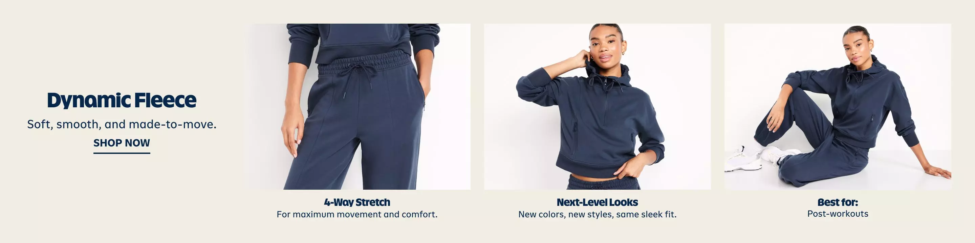This screenshot has width=975, height=243.
Task: Open the half-zip hoodie model photo
Action: pos(597,106)
